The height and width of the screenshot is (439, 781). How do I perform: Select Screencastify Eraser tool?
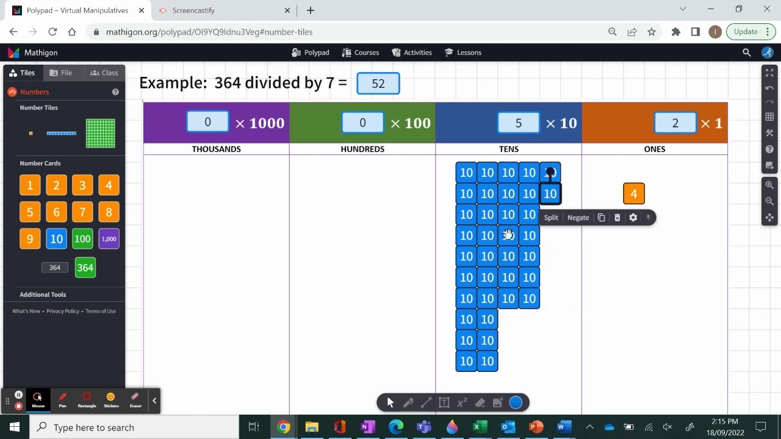point(135,400)
